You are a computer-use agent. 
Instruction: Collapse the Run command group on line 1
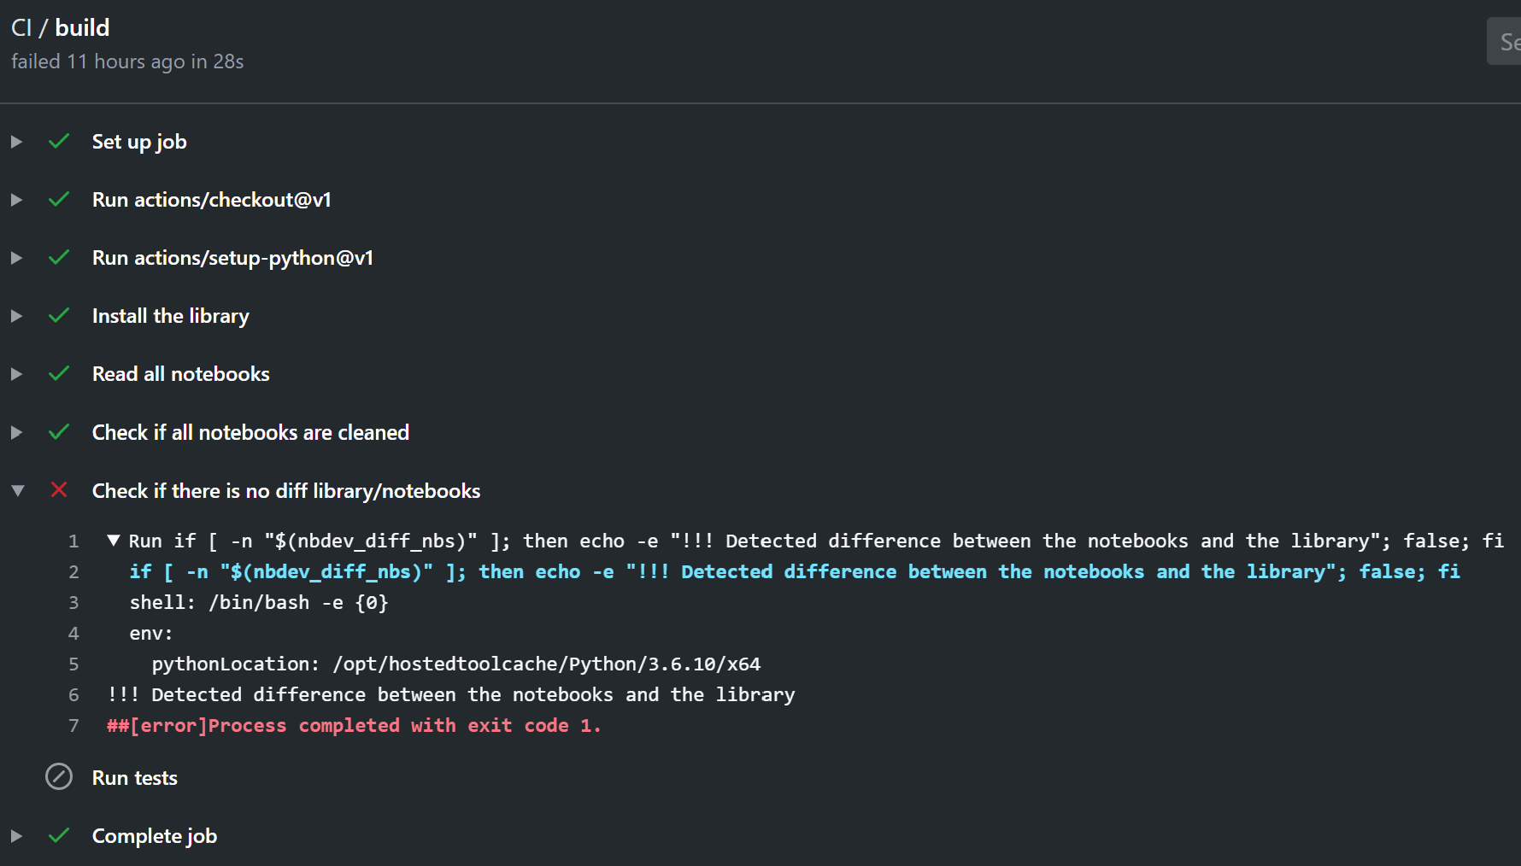point(114,541)
